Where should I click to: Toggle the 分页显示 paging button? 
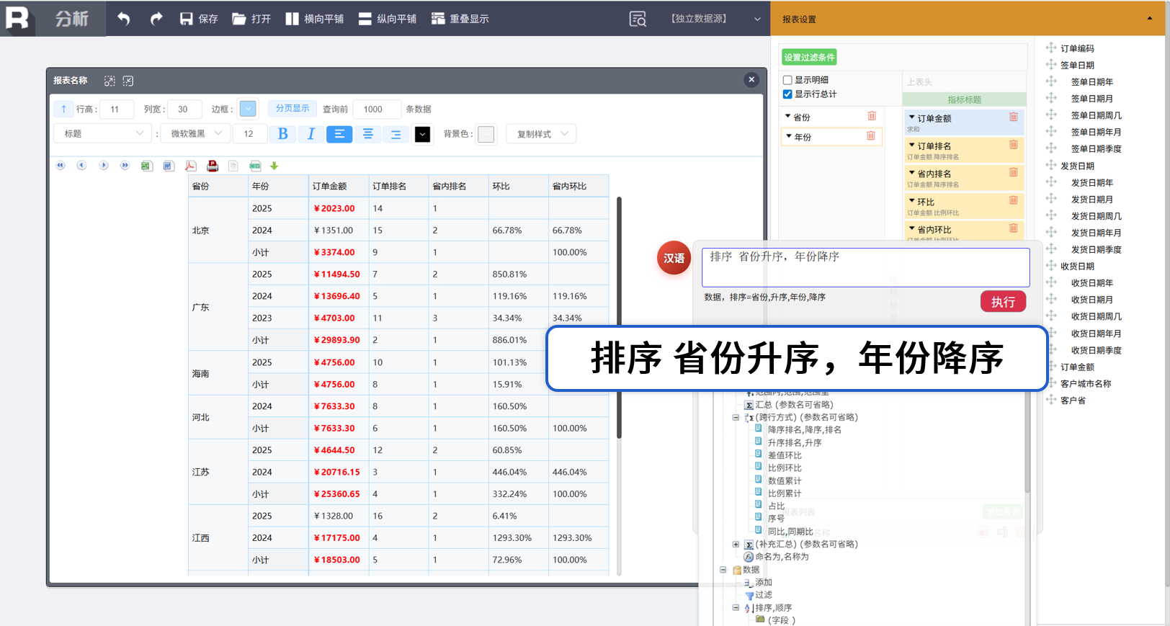click(292, 109)
